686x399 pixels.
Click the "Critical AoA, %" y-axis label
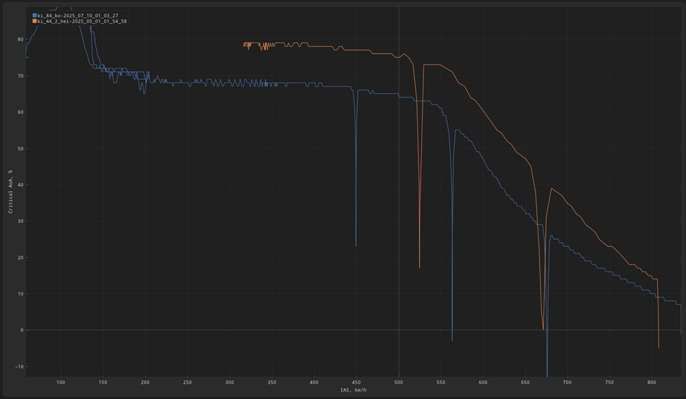click(10, 191)
